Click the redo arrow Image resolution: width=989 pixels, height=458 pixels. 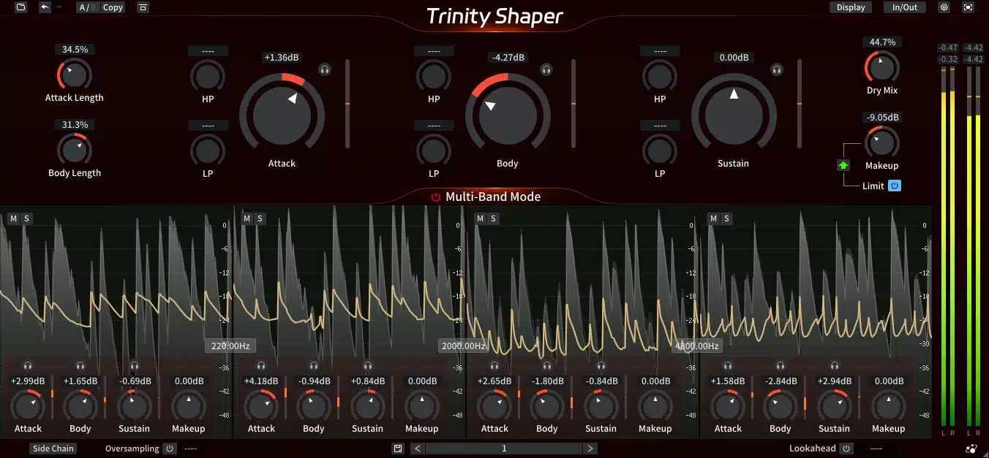(x=58, y=7)
